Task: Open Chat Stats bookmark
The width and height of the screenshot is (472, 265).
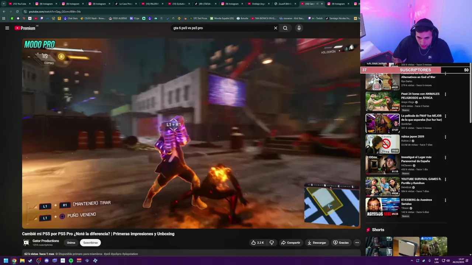Action: (71, 18)
